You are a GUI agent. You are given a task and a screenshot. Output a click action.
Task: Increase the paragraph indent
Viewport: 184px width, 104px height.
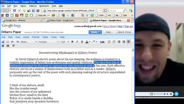click(x=124, y=42)
